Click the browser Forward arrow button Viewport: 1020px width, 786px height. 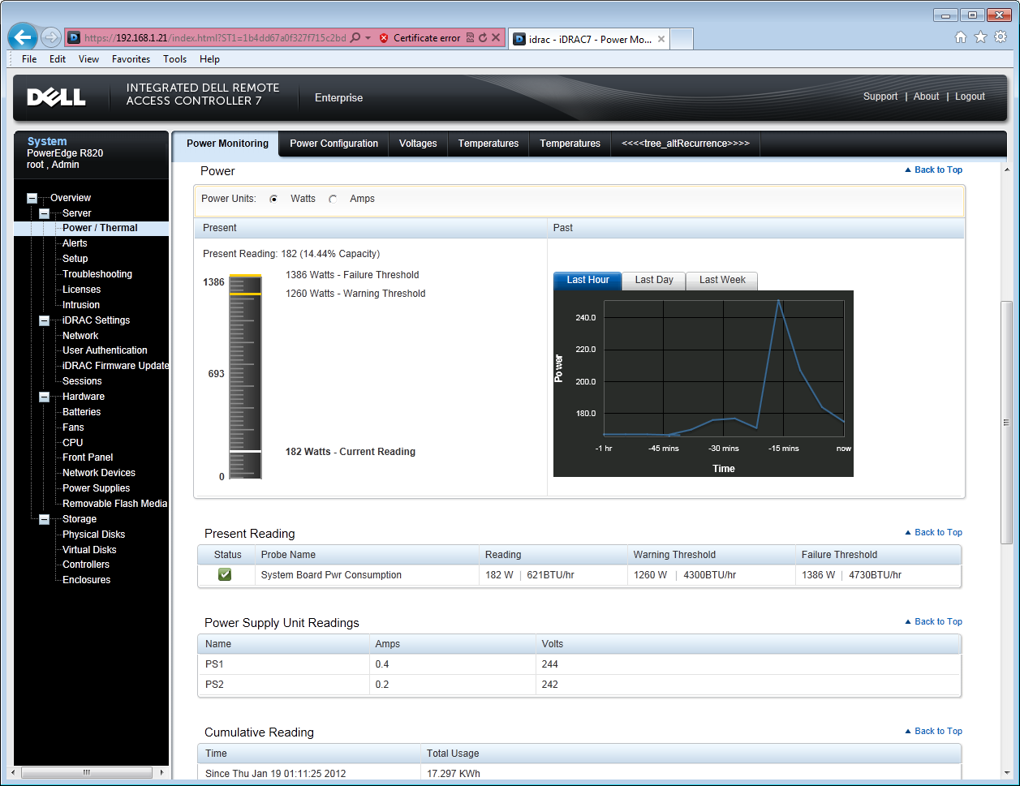pyautogui.click(x=50, y=37)
